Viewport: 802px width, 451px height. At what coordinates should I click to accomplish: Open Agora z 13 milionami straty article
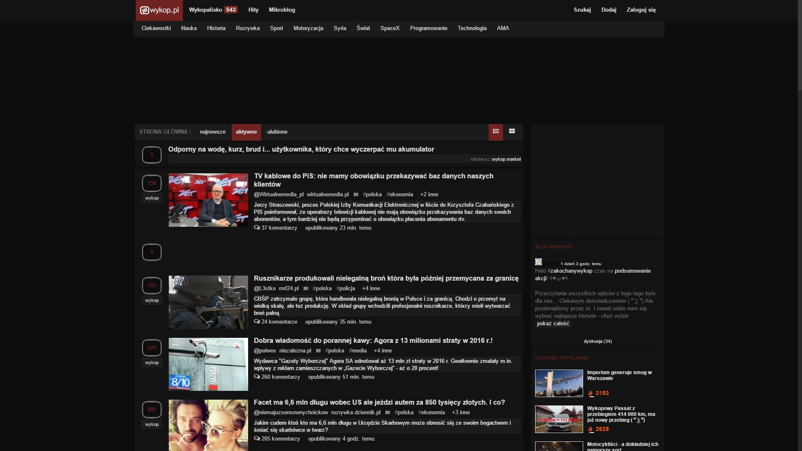[373, 341]
